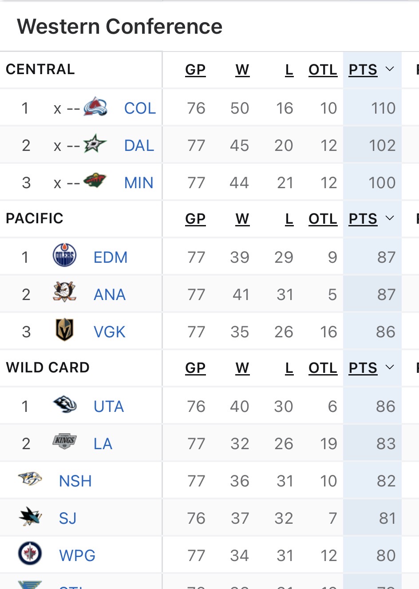The width and height of the screenshot is (419, 589).
Task: Click the Anaheim Ducks logo icon
Action: (64, 293)
